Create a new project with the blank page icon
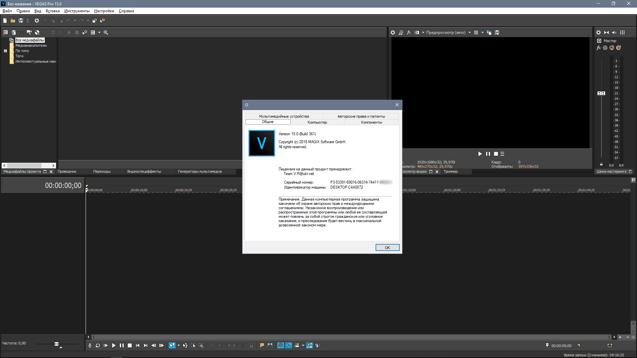 pos(5,21)
